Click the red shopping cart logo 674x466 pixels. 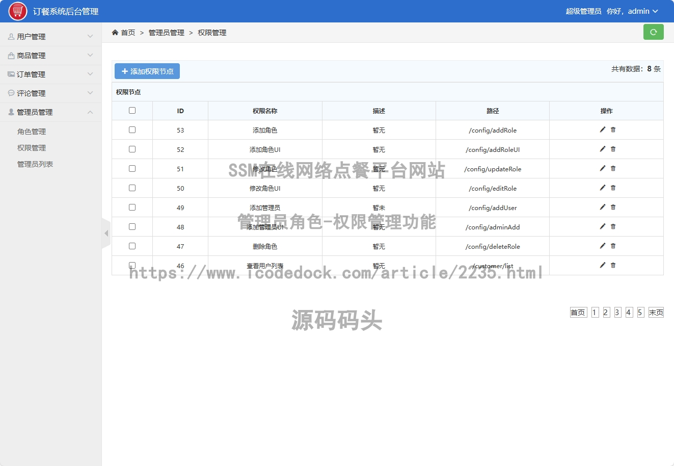(18, 11)
